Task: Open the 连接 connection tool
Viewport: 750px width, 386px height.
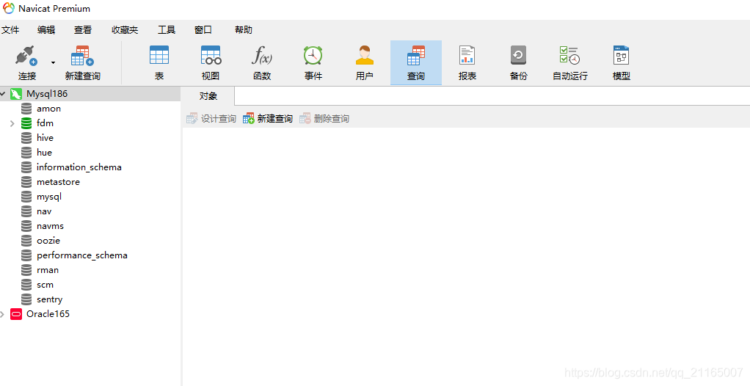Action: coord(26,62)
